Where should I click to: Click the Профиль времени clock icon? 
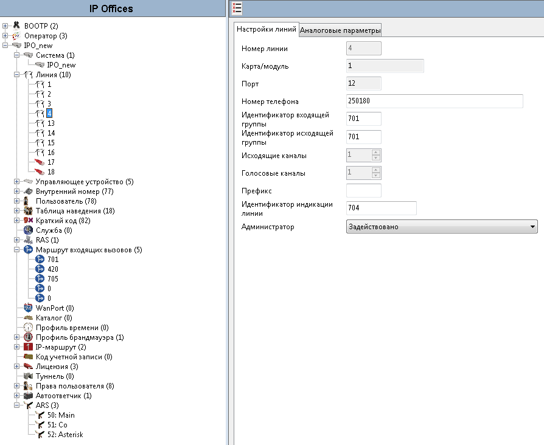click(x=28, y=328)
